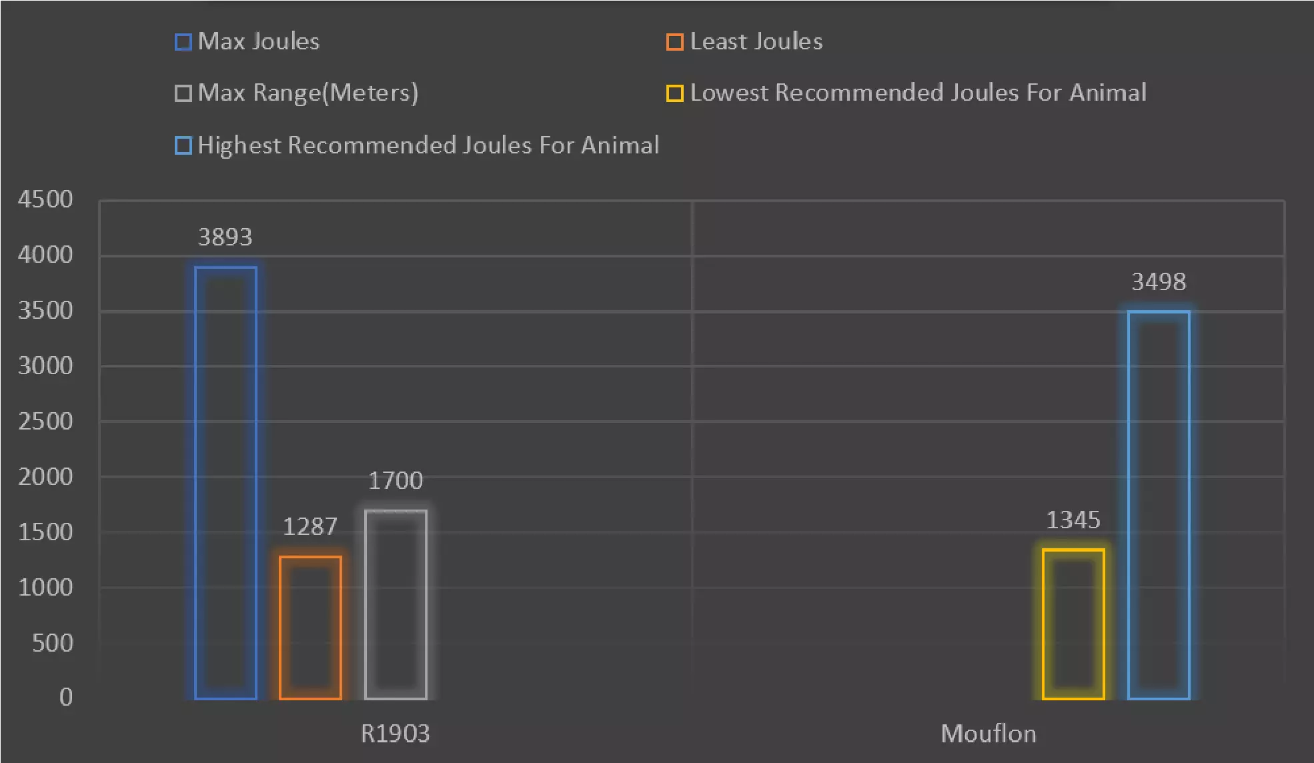Click the Max Range(Meters) legend swatch
The width and height of the screenshot is (1314, 763).
pos(183,93)
